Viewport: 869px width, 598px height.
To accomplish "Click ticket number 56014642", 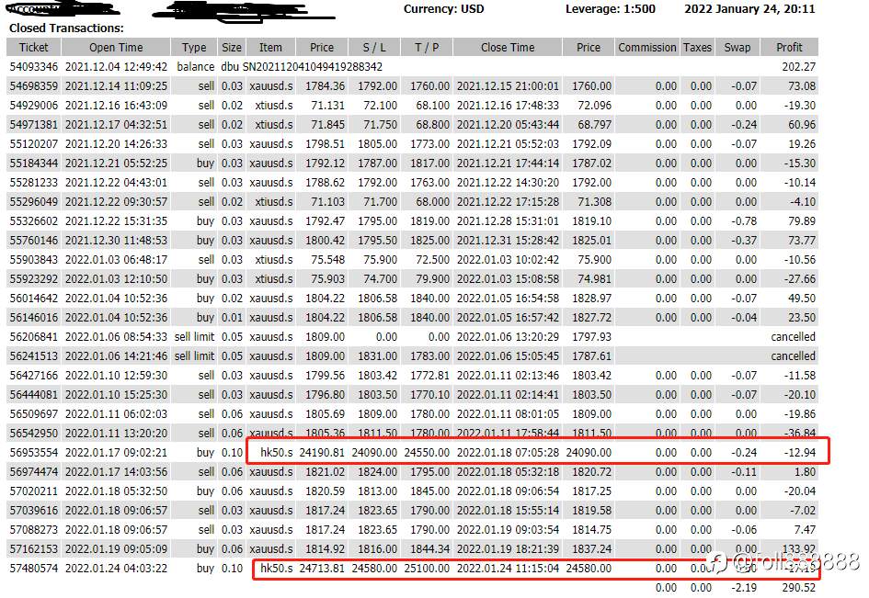I will coord(33,299).
